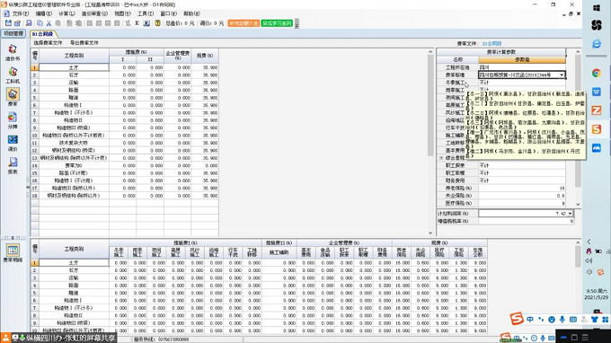Open the 工料机 sidebar module
This screenshot has height=343, width=611.
(x=13, y=75)
